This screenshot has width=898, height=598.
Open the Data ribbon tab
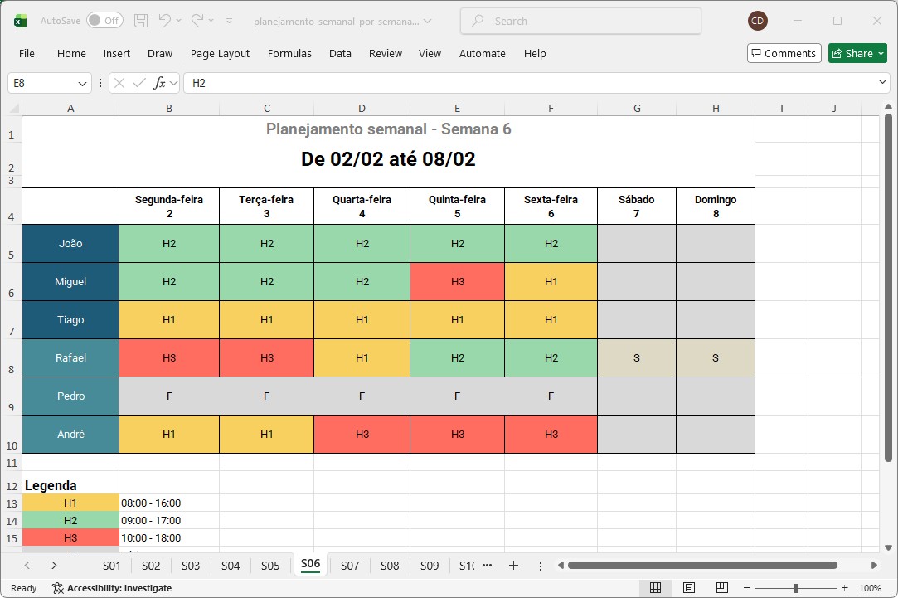click(340, 53)
